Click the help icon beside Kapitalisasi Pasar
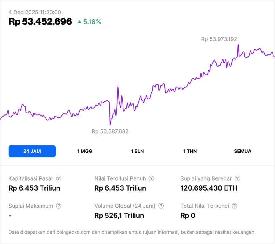 [59, 178]
